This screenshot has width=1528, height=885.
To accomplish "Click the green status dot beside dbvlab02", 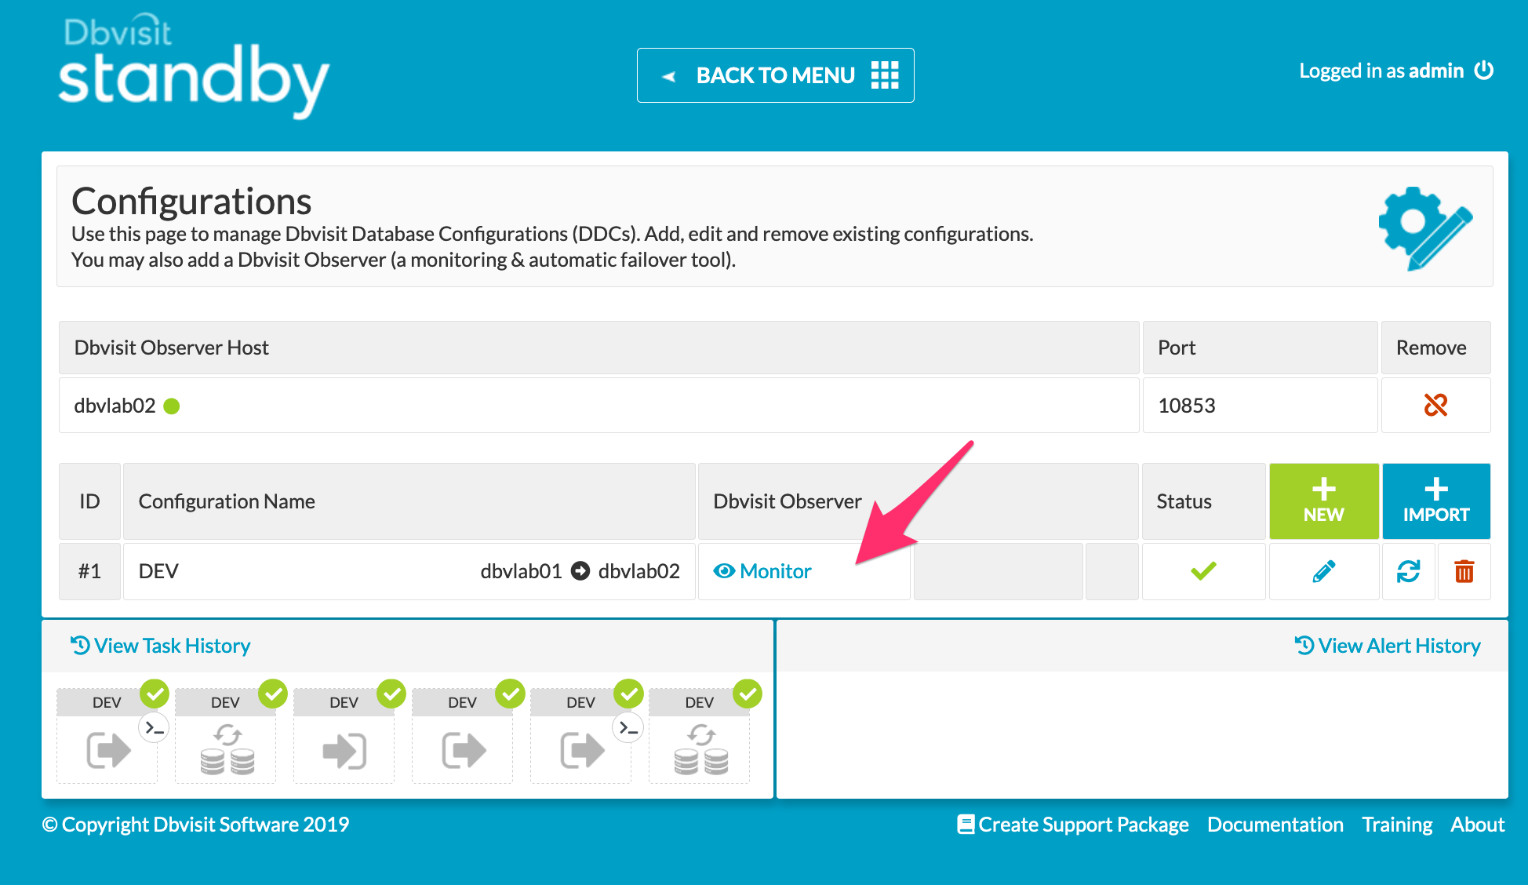I will click(x=172, y=406).
